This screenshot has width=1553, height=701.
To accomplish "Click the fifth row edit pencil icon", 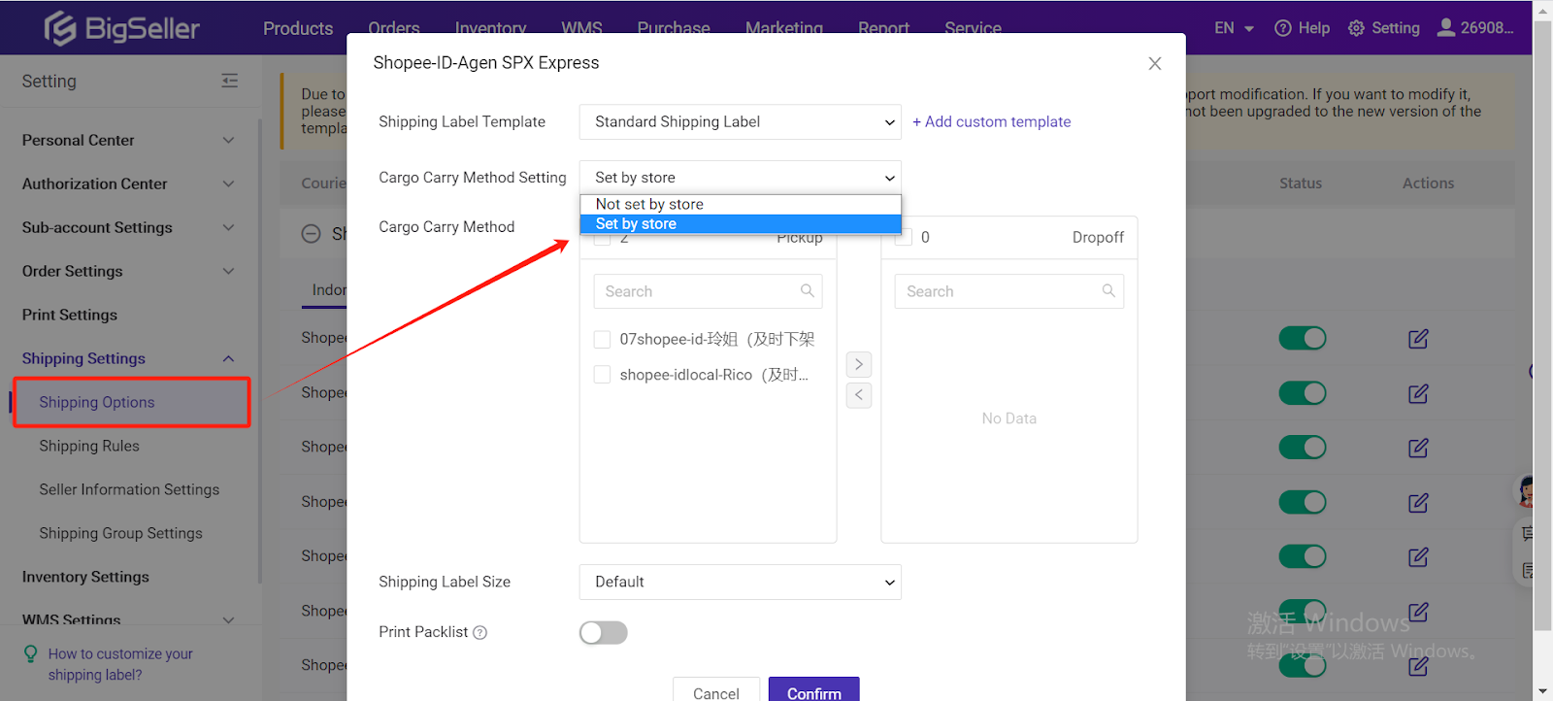I will click(1418, 556).
